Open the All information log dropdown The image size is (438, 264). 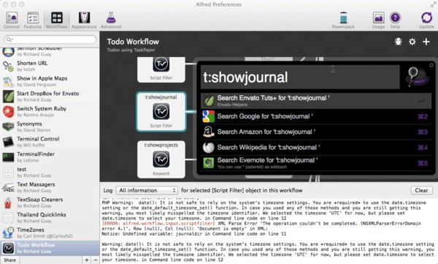click(x=147, y=190)
